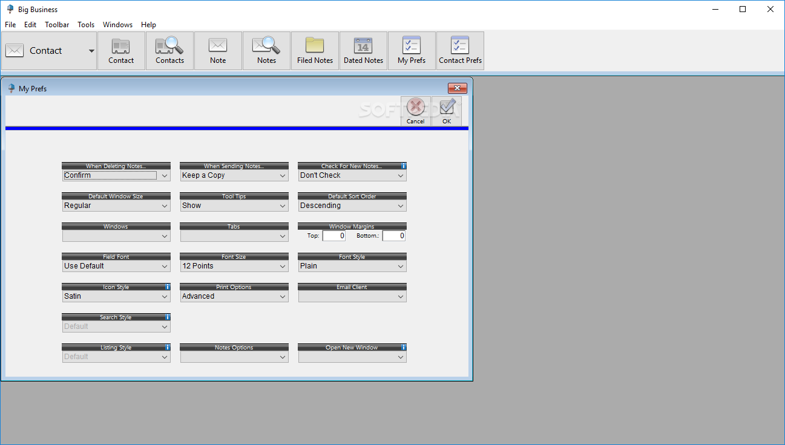This screenshot has width=785, height=445.
Task: Open the Field Font dropdown
Action: click(x=116, y=266)
